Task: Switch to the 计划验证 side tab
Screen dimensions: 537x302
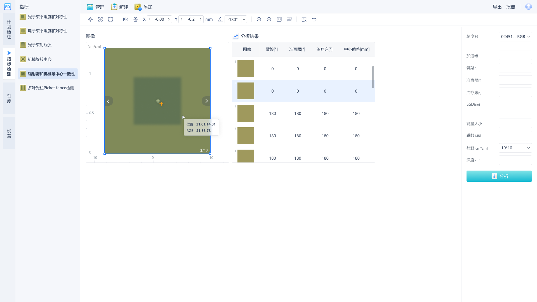Action: 9,29
